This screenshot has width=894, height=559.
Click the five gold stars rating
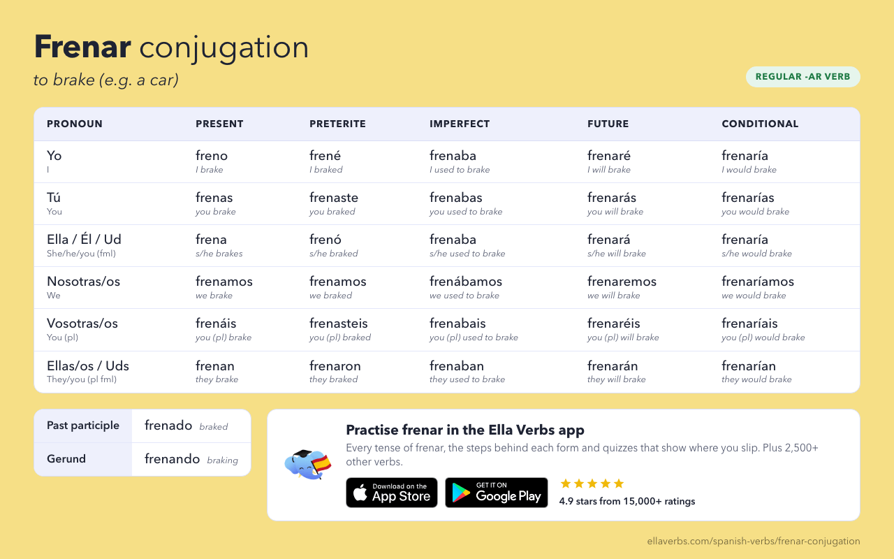coord(592,484)
